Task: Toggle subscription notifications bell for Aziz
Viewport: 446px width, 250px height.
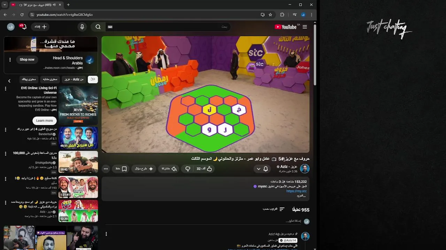Action: 266,169
